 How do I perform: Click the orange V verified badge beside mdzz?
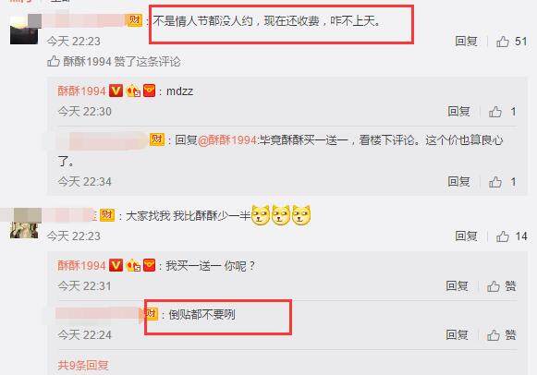click(x=116, y=91)
